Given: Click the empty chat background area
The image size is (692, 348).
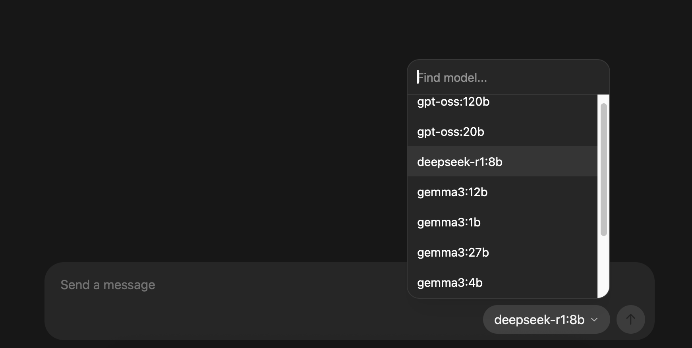Looking at the screenshot, I should coord(199,139).
